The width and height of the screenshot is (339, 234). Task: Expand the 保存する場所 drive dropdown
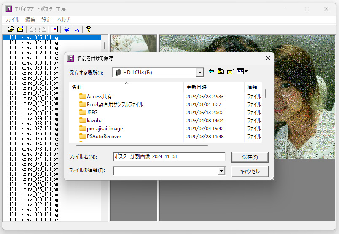(x=200, y=73)
